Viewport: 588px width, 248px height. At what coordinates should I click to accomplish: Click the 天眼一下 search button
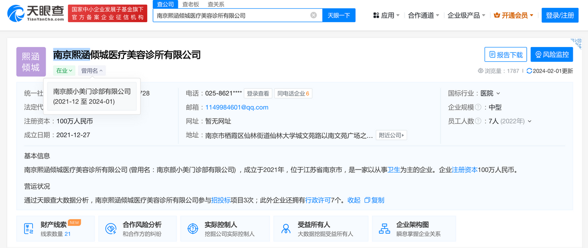pos(339,15)
